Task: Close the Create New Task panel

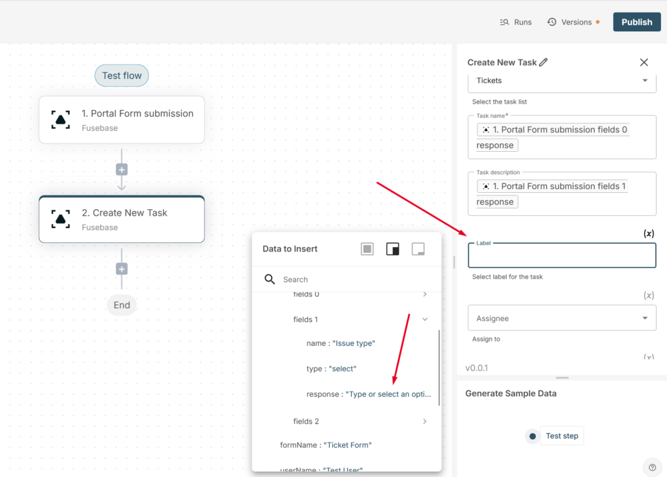Action: 644,63
